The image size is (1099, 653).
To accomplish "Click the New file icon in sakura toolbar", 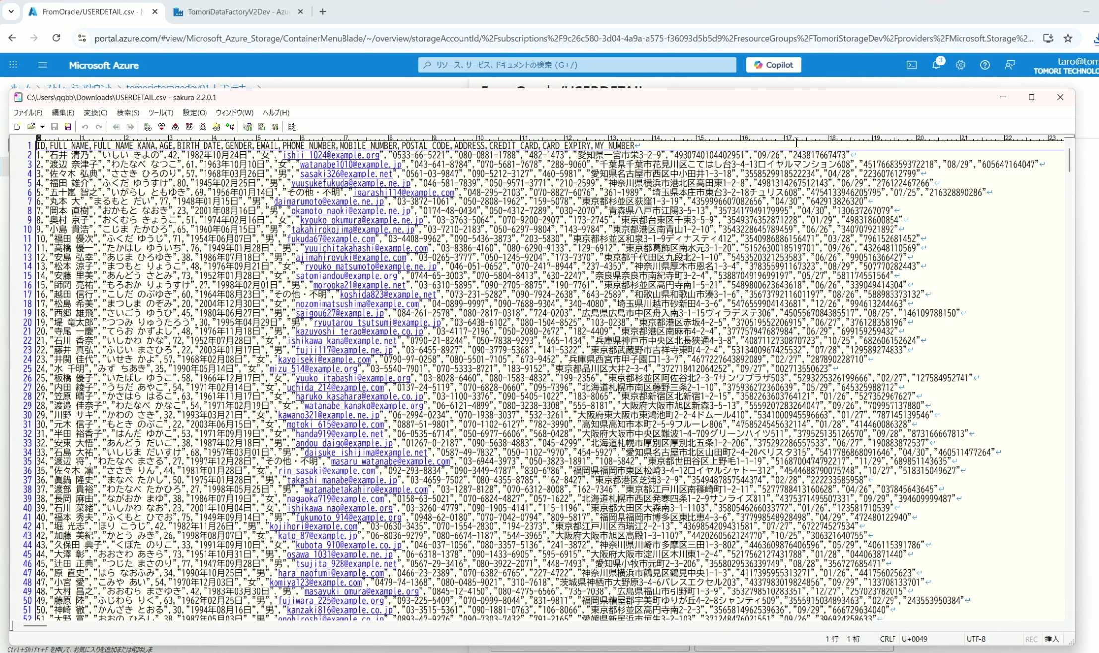I will coord(17,127).
